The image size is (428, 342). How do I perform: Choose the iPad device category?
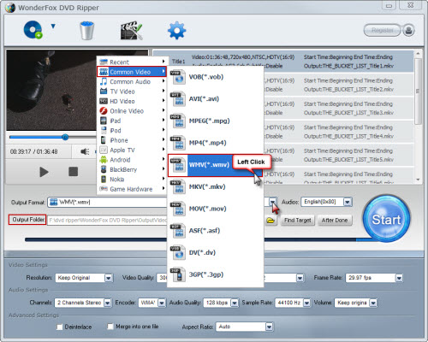132,121
